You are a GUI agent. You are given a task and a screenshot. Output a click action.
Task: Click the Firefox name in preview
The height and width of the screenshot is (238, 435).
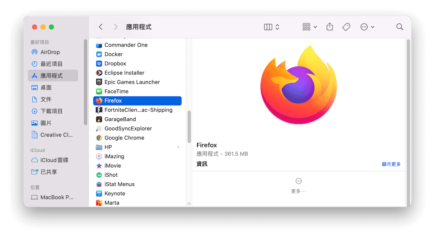207,145
